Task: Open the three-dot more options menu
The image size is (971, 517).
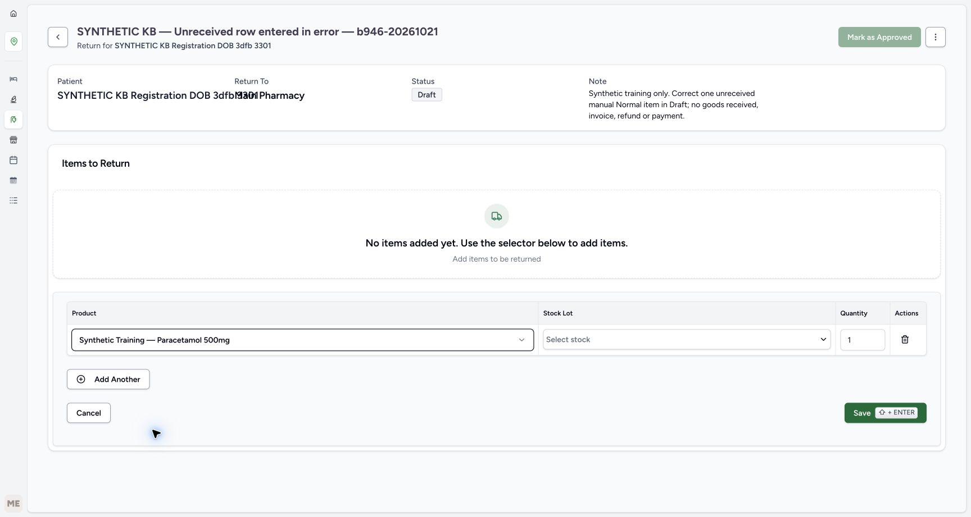Action: pos(935,37)
